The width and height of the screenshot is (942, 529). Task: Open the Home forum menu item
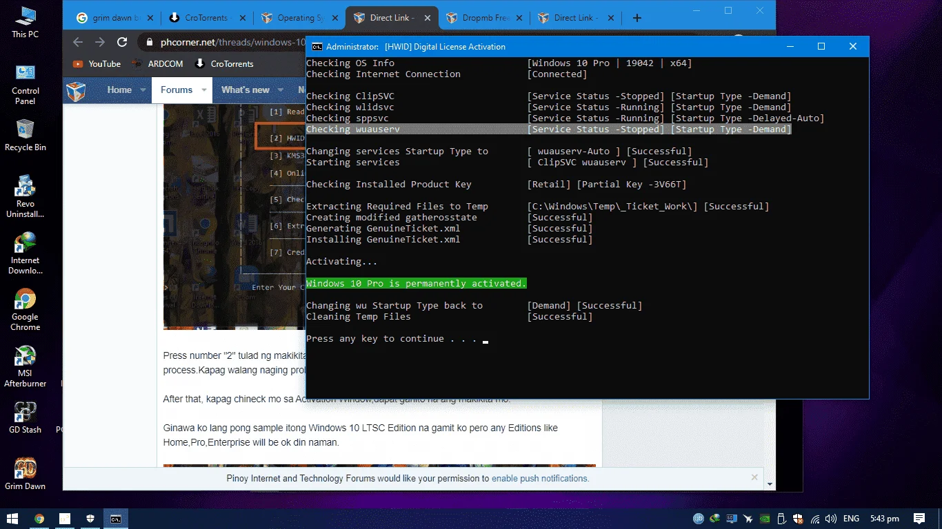119,90
